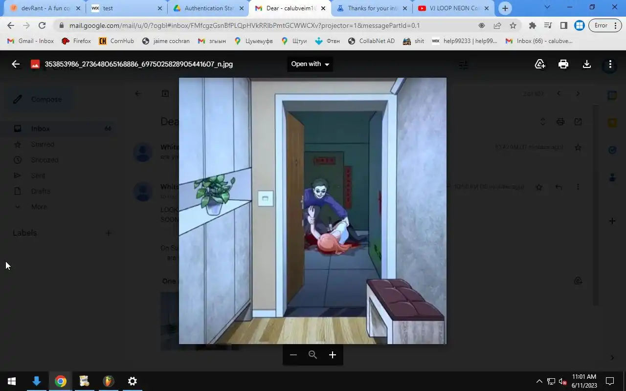Switch to the Authentication tab
The width and height of the screenshot is (626, 391).
pyautogui.click(x=208, y=8)
